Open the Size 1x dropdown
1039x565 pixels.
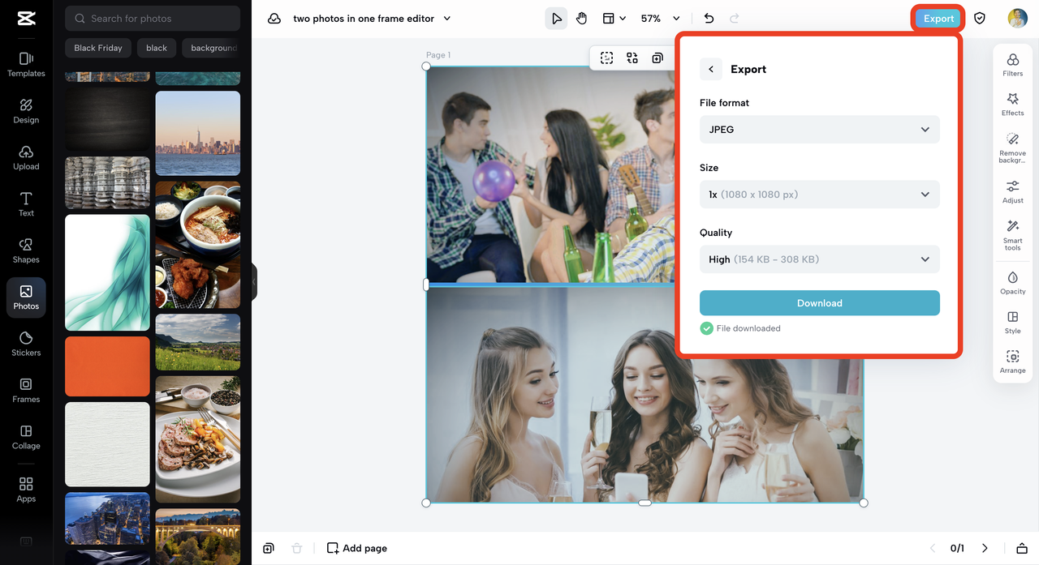point(820,195)
